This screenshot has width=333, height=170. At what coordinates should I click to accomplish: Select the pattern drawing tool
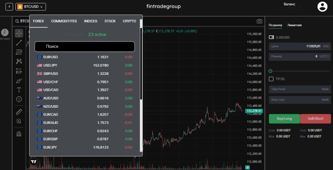[19, 61]
